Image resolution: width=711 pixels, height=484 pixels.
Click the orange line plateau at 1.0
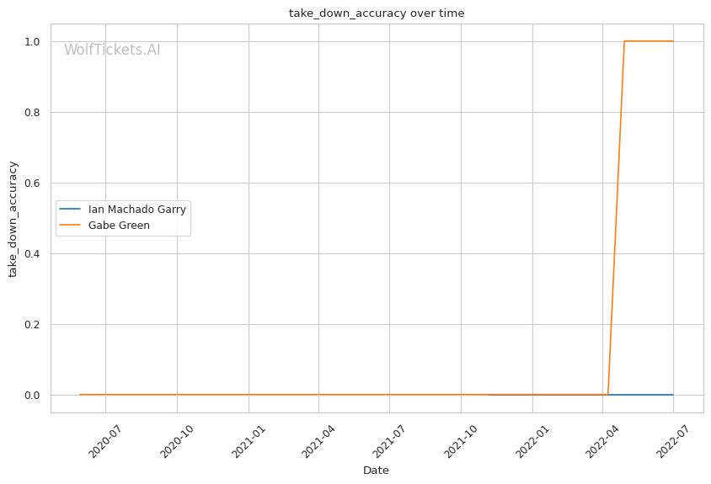(x=649, y=41)
